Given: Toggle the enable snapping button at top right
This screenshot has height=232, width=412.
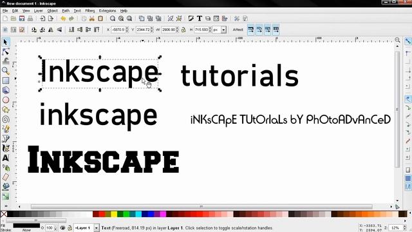Looking at the screenshot, I should point(407,41).
